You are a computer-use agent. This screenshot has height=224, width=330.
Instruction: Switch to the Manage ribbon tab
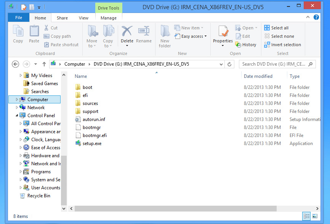109,18
